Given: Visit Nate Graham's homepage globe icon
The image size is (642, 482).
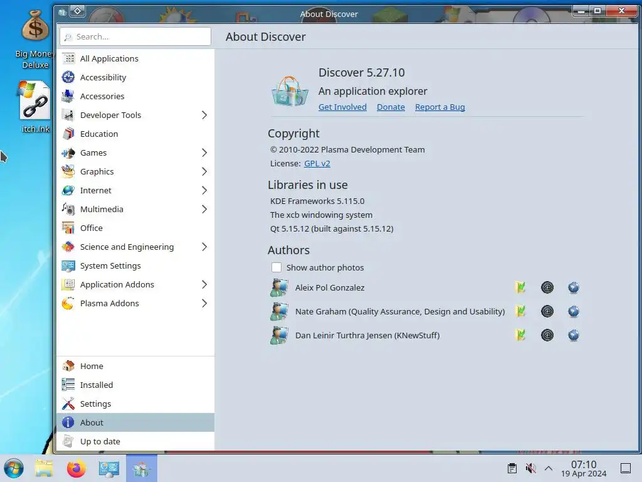Looking at the screenshot, I should click(574, 311).
